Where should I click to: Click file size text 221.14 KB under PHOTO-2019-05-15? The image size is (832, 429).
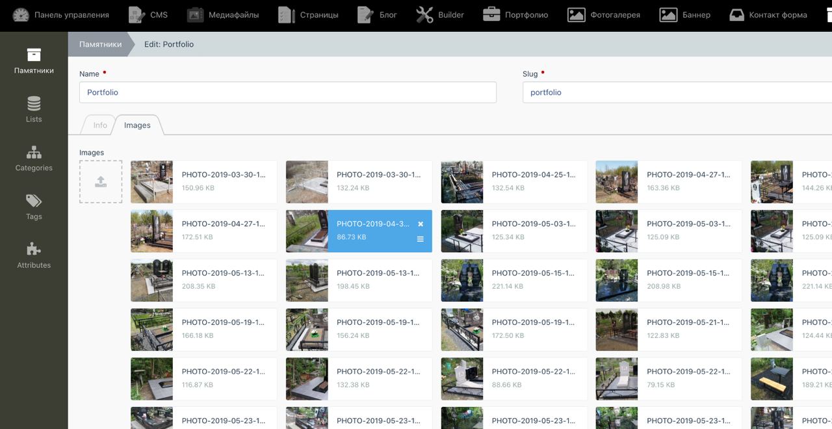pyautogui.click(x=508, y=287)
